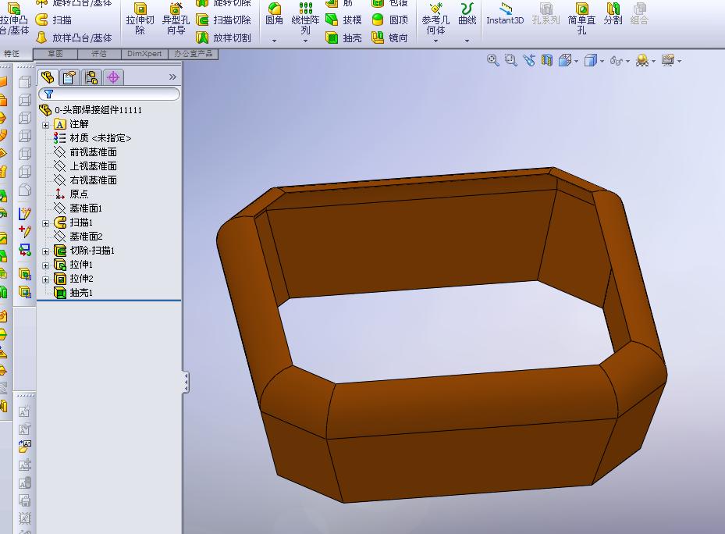The height and width of the screenshot is (534, 725).
Task: Expand the manager panel tabs chevron
Action: pos(172,77)
